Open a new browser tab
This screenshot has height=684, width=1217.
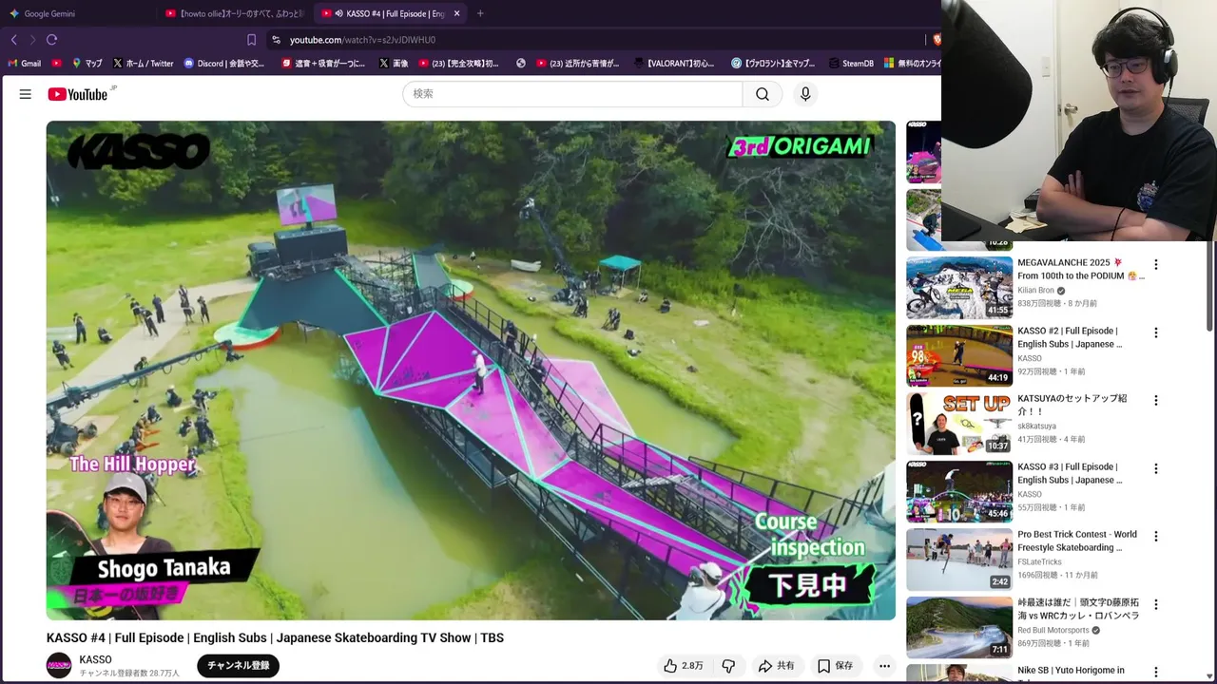tap(480, 13)
